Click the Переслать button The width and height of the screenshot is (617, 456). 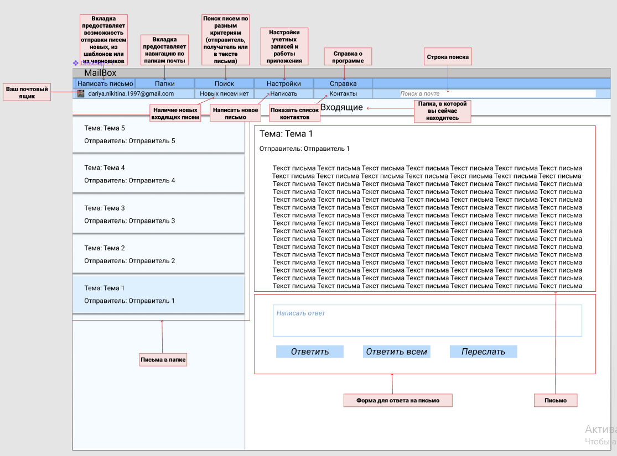pyautogui.click(x=483, y=352)
